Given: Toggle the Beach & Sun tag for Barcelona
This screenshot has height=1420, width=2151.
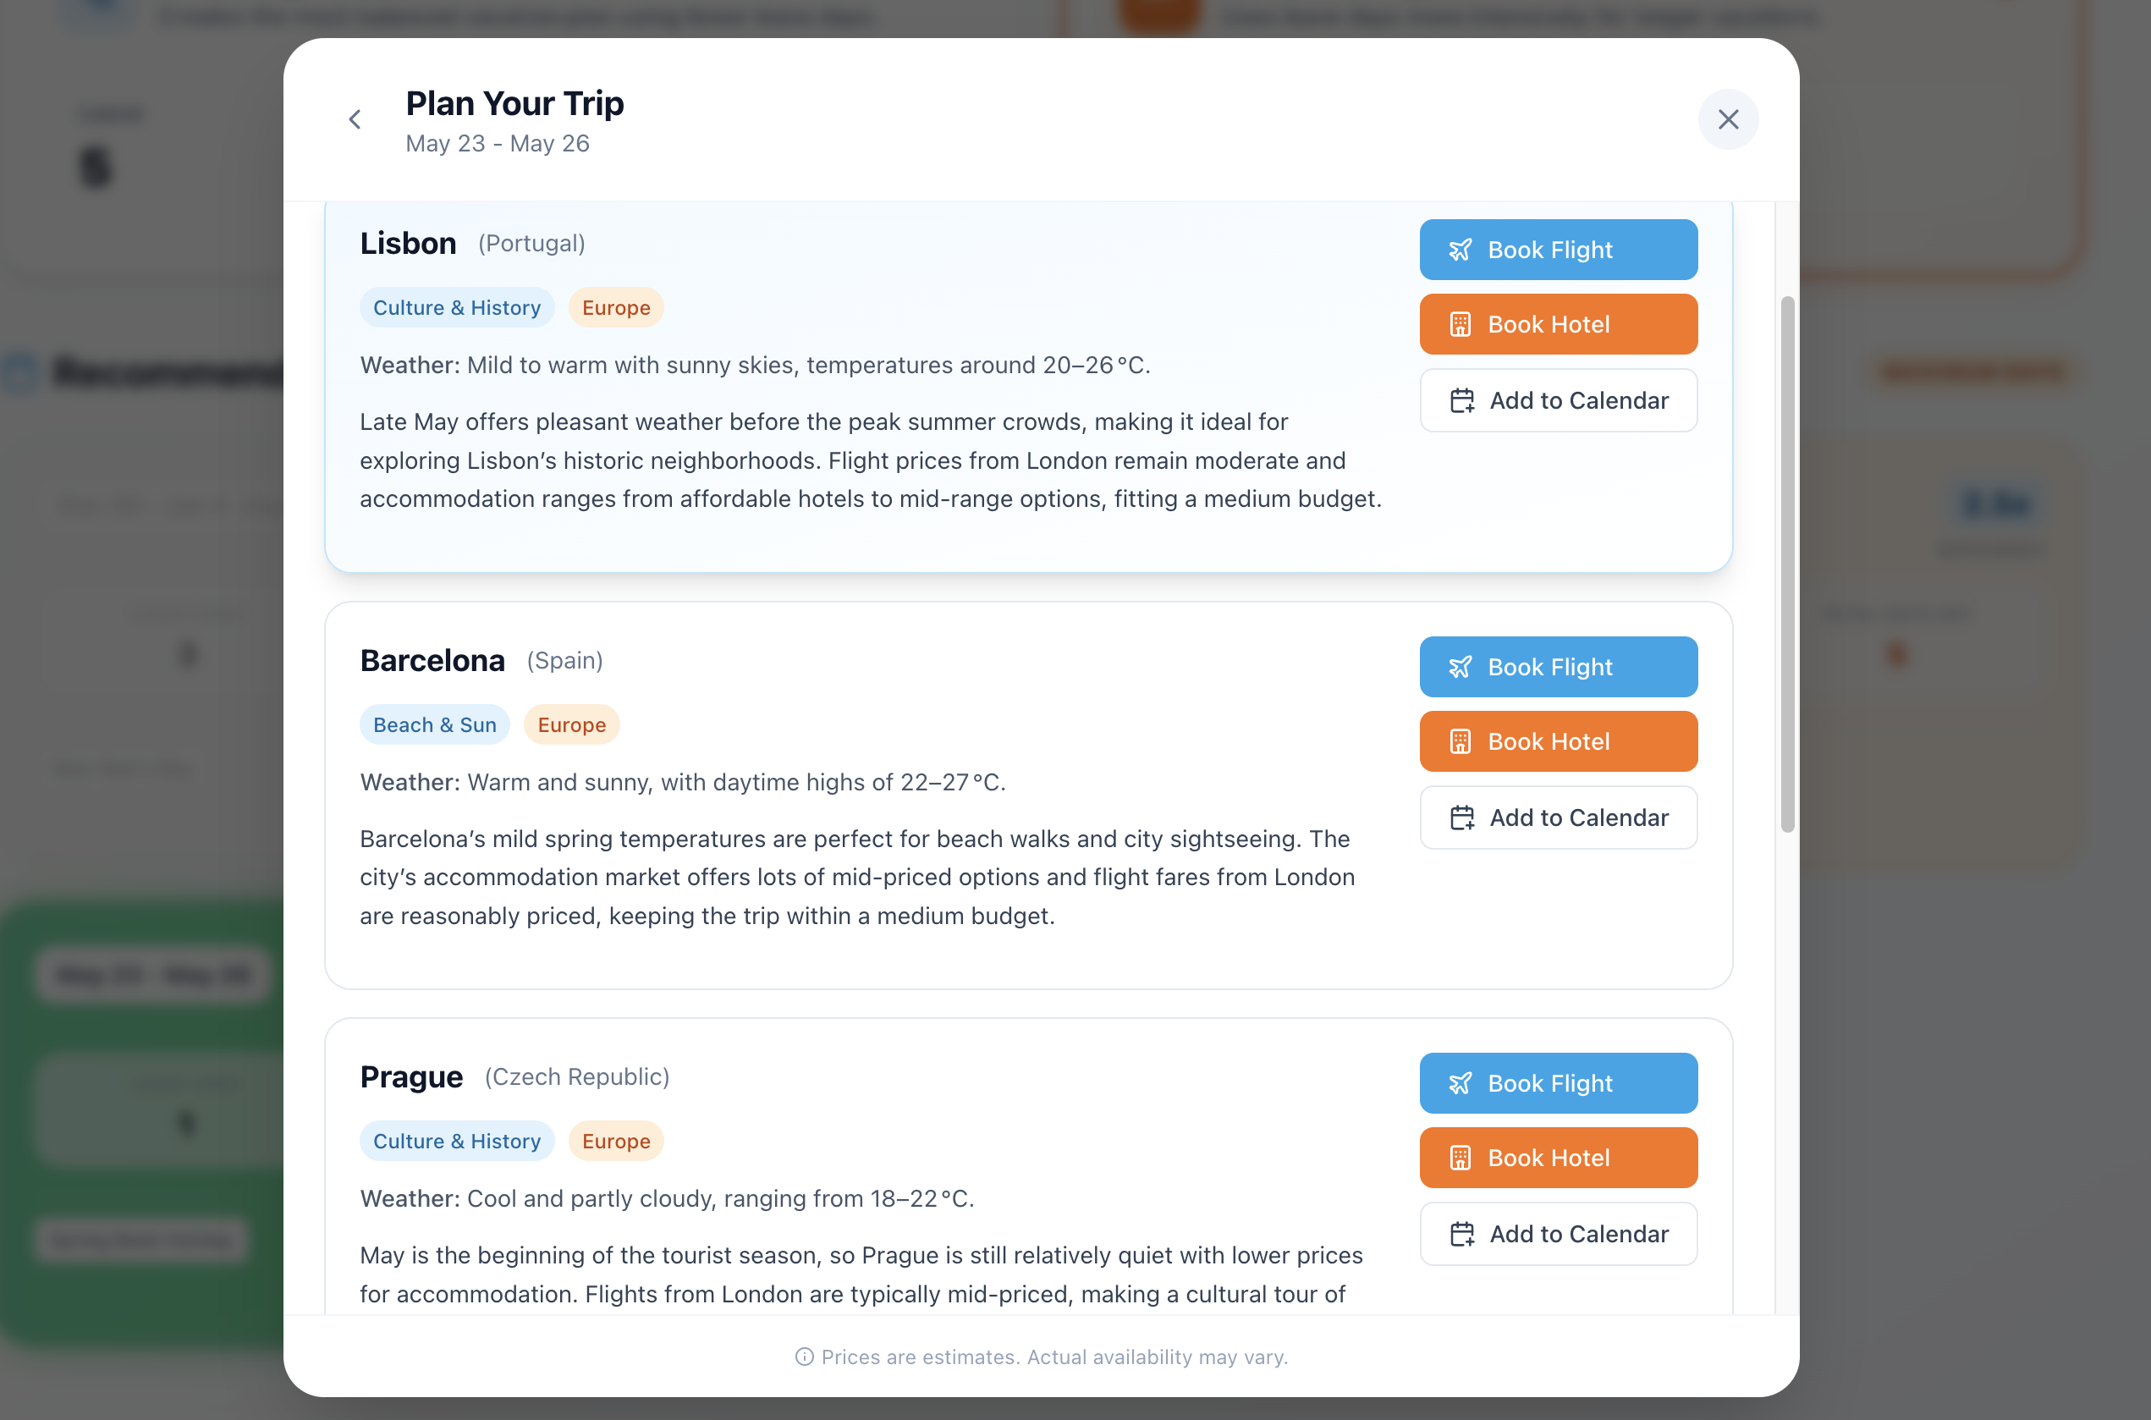Looking at the screenshot, I should [x=433, y=724].
